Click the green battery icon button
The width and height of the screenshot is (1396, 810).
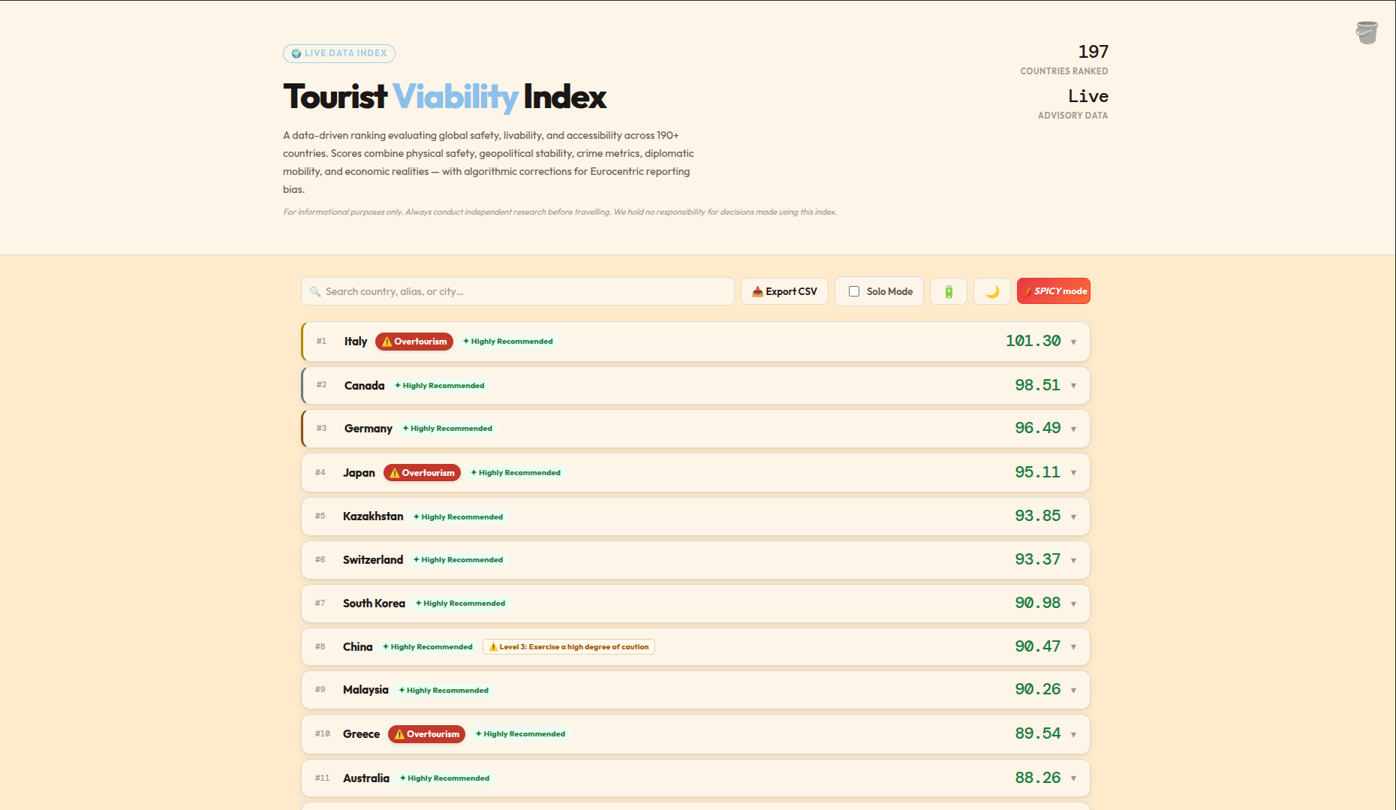click(949, 291)
